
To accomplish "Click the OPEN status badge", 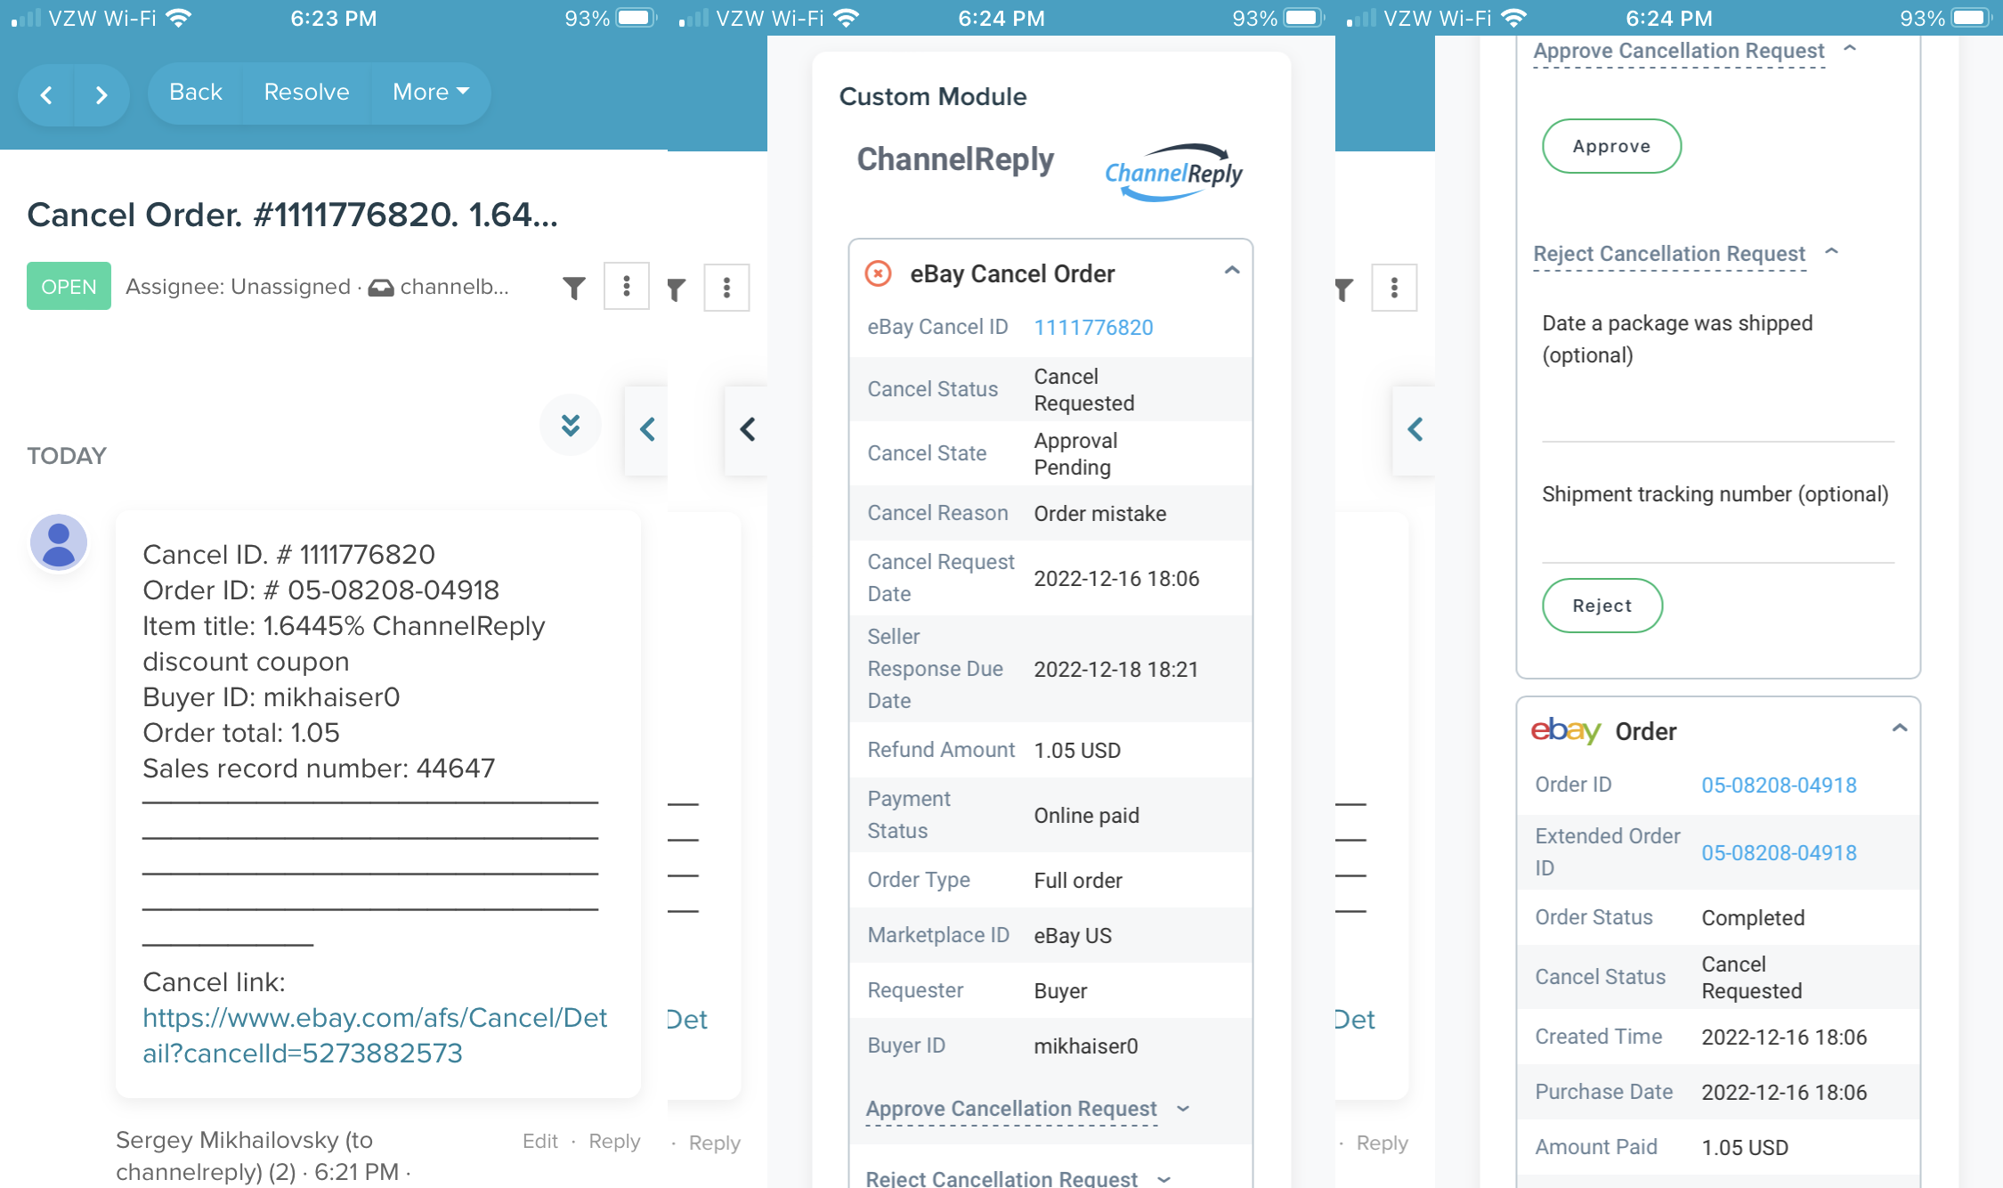I will [69, 286].
